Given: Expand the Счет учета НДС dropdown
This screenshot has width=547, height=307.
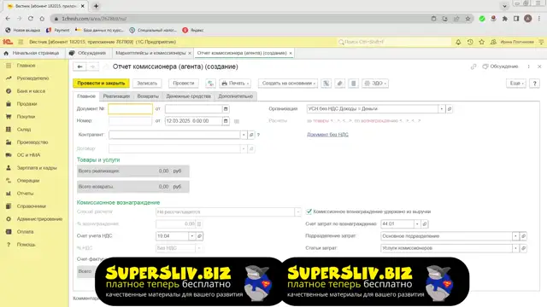Looking at the screenshot, I should [191, 236].
